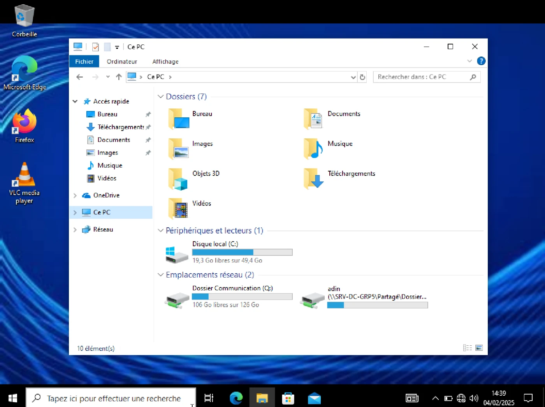The width and height of the screenshot is (545, 407).
Task: Click the Windows taskbar search box
Action: pos(111,398)
